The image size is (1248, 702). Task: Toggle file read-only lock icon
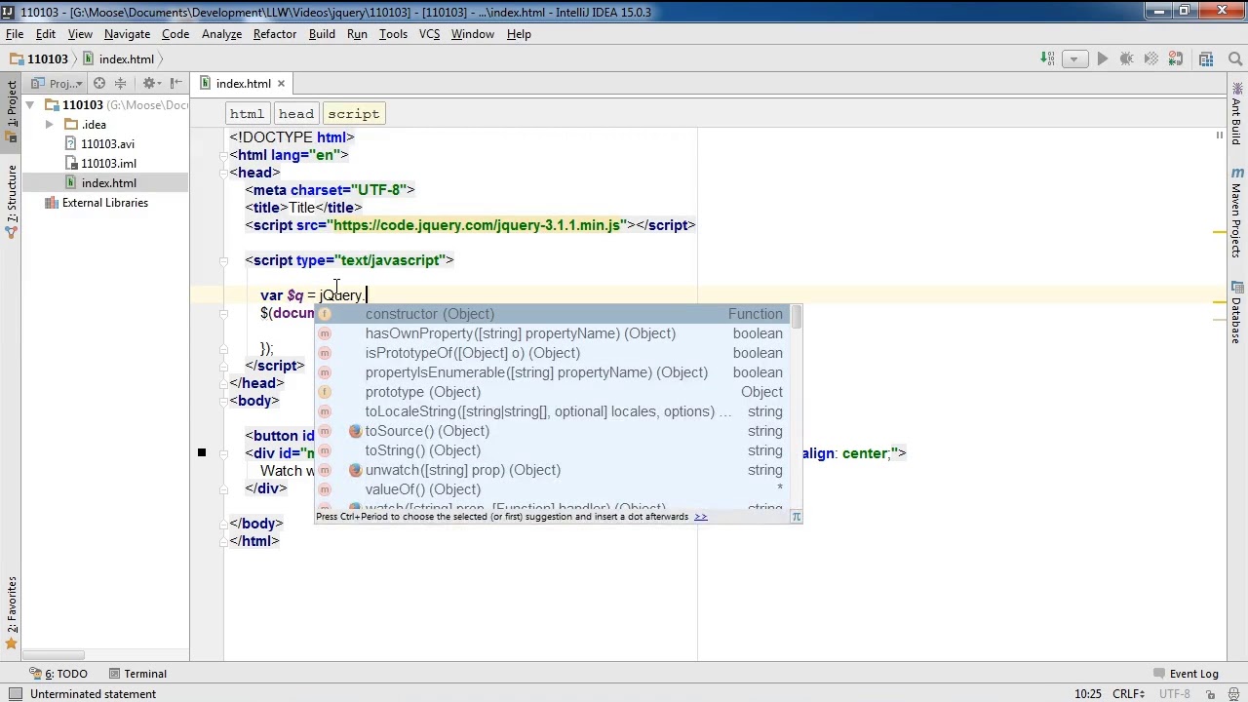click(1210, 694)
